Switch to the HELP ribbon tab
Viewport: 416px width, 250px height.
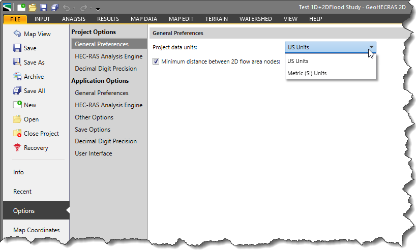(x=315, y=19)
